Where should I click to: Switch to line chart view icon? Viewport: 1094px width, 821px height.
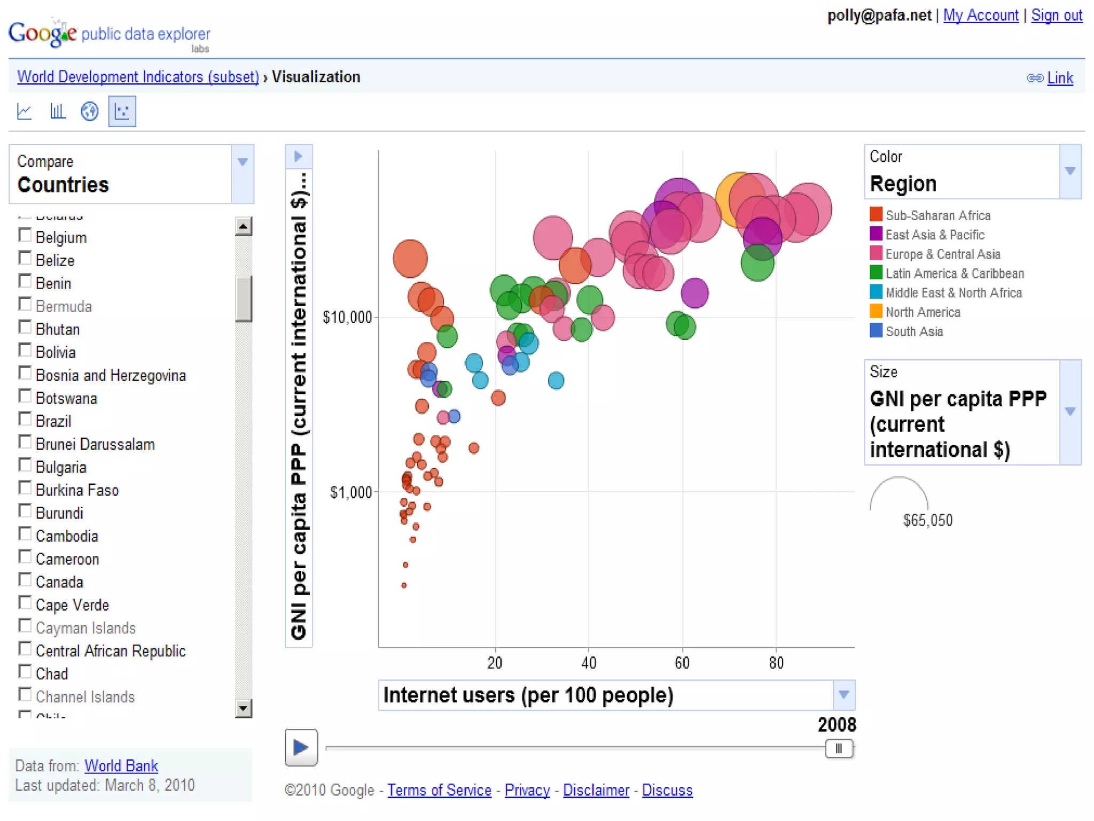(x=25, y=111)
